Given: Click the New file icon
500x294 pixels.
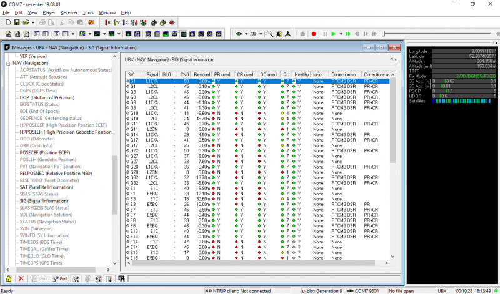Looking at the screenshot, I should point(9,22).
